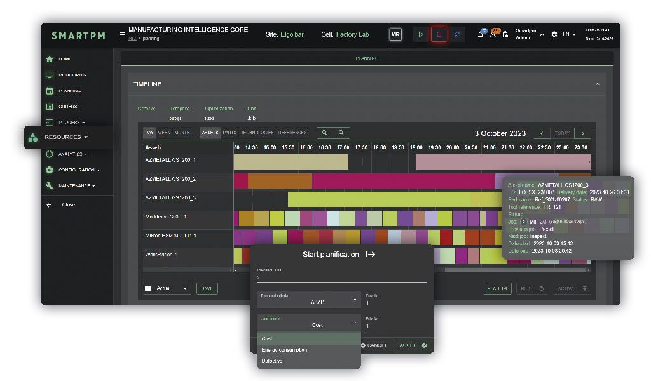Switch timeline to Day view
The image size is (651, 381).
149,133
